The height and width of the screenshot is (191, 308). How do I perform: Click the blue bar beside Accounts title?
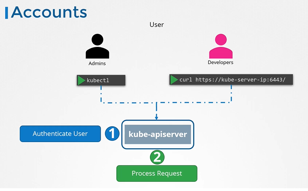coord(7,12)
